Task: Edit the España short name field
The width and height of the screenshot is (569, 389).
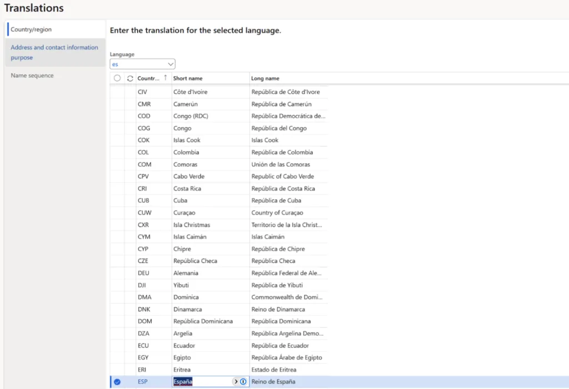Action: pos(200,382)
